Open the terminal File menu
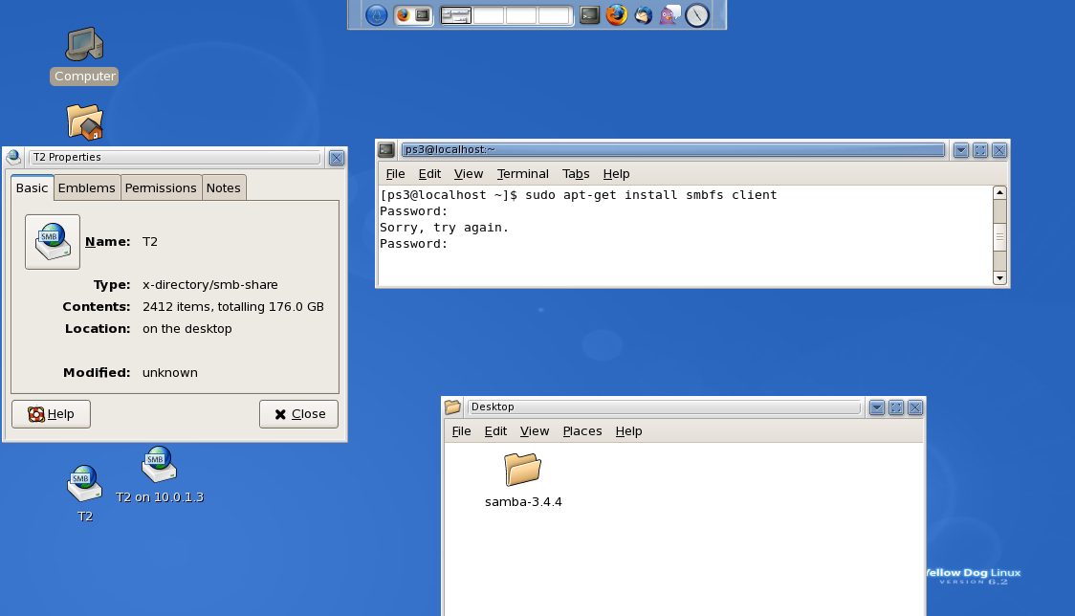This screenshot has height=616, width=1075. [396, 173]
